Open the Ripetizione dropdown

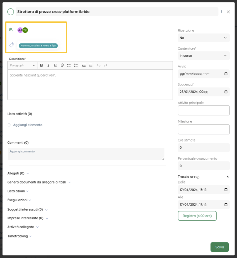click(203, 38)
